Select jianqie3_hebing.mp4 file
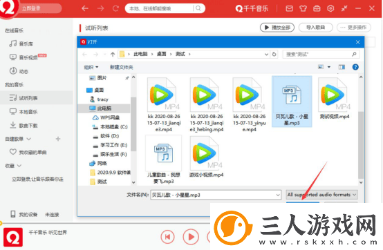 [207, 105]
